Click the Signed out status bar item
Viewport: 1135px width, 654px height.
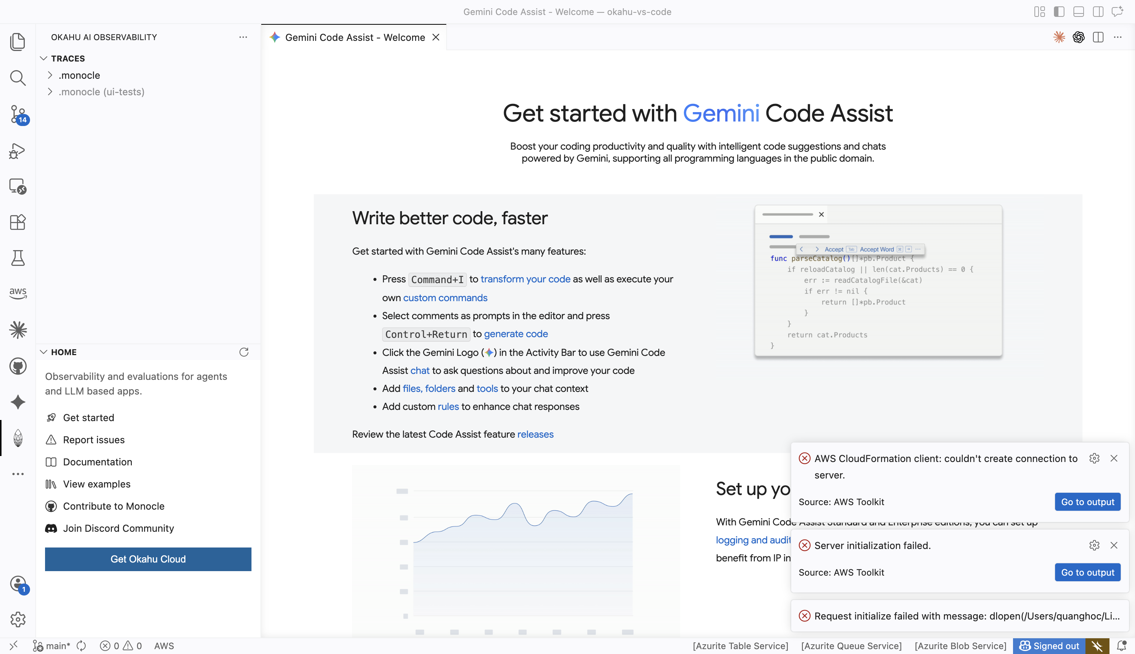pyautogui.click(x=1049, y=646)
